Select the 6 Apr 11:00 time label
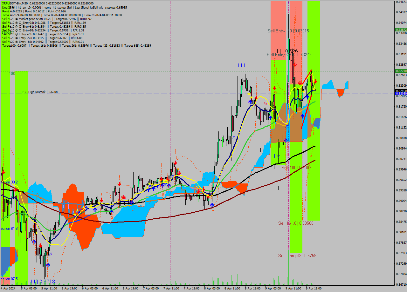 pos(110,289)
